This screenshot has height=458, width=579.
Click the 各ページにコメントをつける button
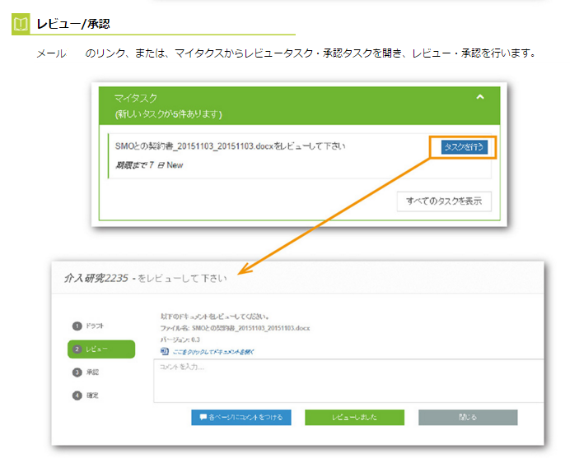pyautogui.click(x=241, y=417)
